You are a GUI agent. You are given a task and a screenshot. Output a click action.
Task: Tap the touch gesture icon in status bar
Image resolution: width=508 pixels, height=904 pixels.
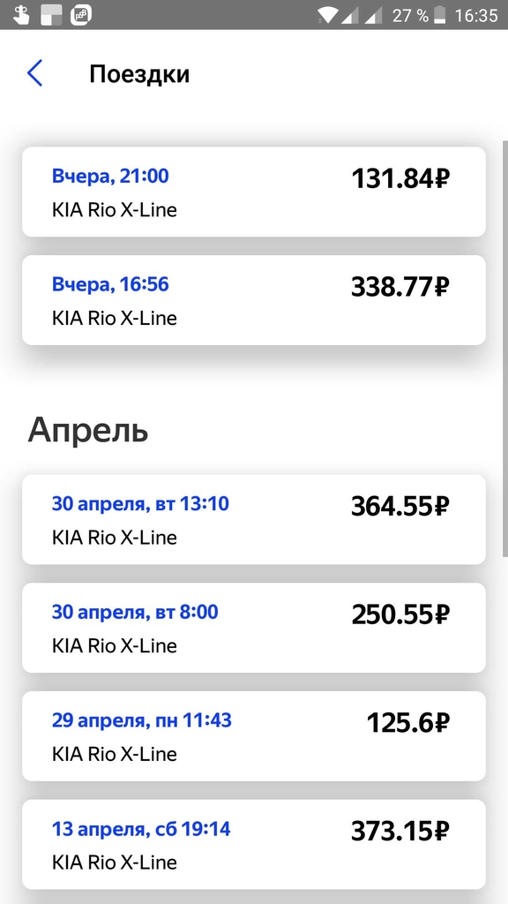[x=21, y=14]
